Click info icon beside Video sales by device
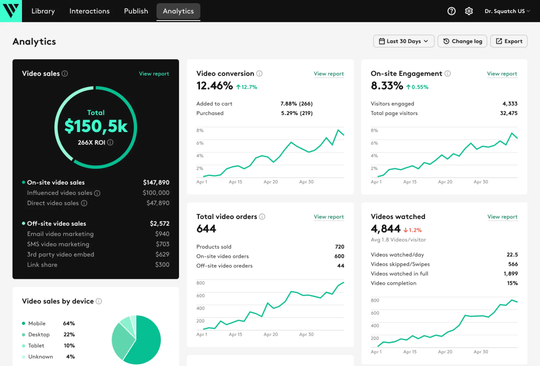540x366 pixels. (x=99, y=301)
